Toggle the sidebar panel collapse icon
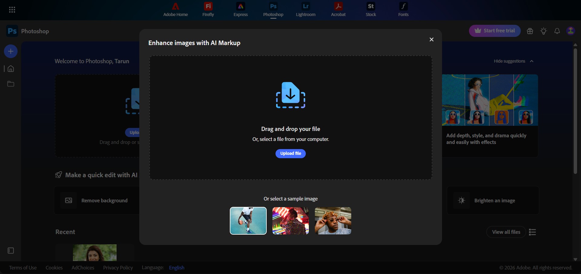 coord(11,251)
